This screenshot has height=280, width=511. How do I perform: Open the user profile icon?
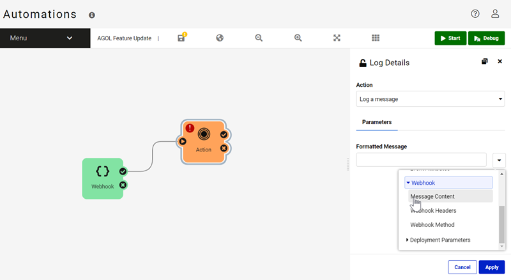point(495,13)
